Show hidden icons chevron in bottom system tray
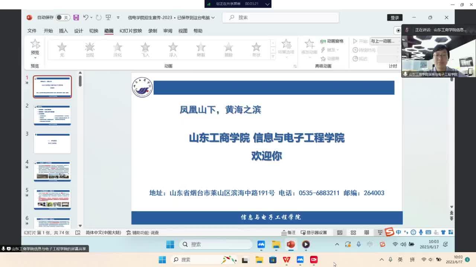The image size is (476, 267). pos(382,260)
